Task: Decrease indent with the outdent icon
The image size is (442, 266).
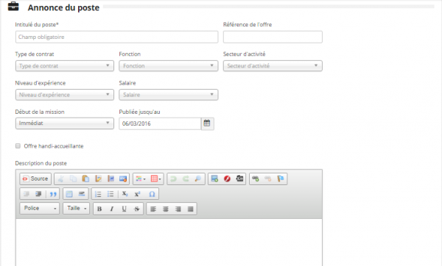Action: 27,194
